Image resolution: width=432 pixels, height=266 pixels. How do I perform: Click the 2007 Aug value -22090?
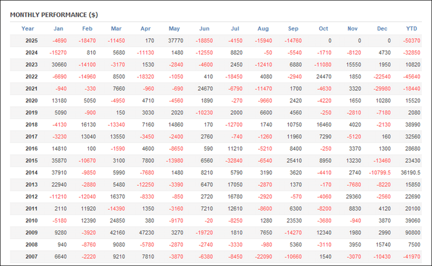click(x=264, y=256)
